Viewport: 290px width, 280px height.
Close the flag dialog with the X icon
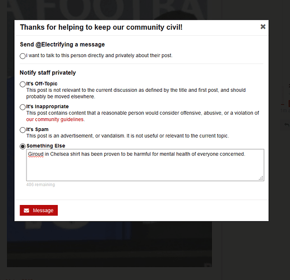(x=263, y=27)
